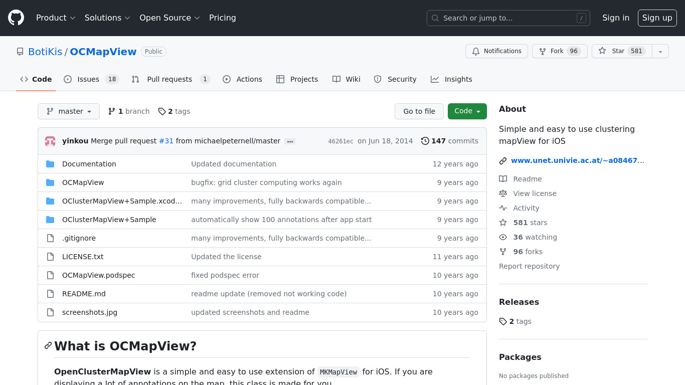Image resolution: width=685 pixels, height=385 pixels.
Task: Click the commit history clock icon
Action: (x=425, y=141)
